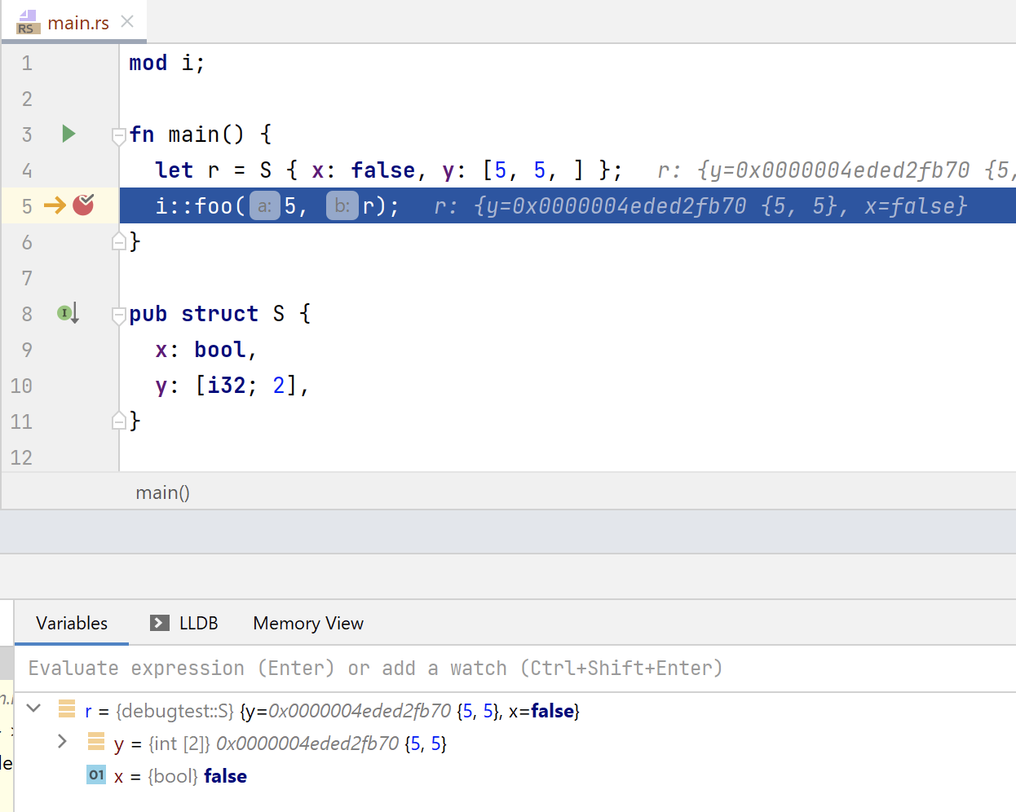Click the execution point arrow on line 5
This screenshot has height=812, width=1016.
pyautogui.click(x=55, y=205)
